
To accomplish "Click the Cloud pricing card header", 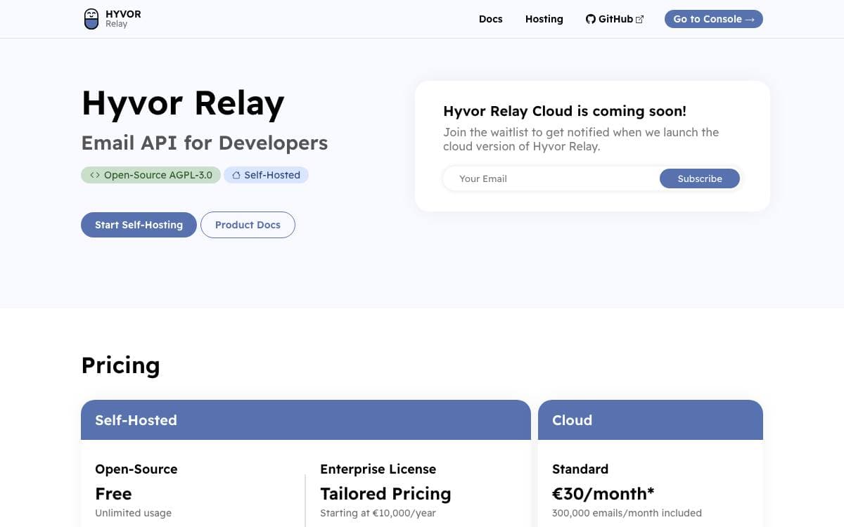I will coord(651,420).
